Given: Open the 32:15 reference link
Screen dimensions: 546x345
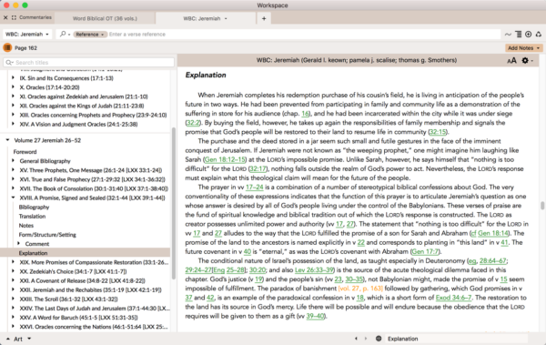Looking at the screenshot, I should [438, 132].
